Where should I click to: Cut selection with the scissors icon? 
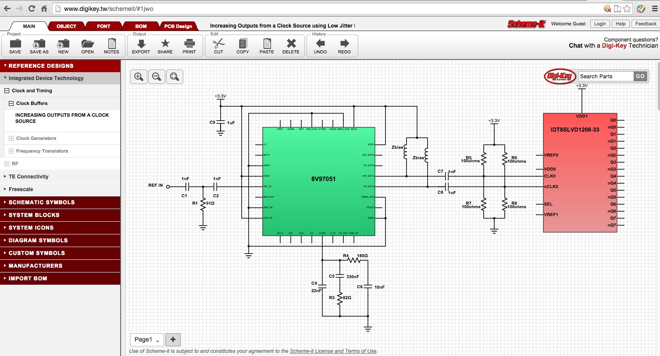point(218,46)
